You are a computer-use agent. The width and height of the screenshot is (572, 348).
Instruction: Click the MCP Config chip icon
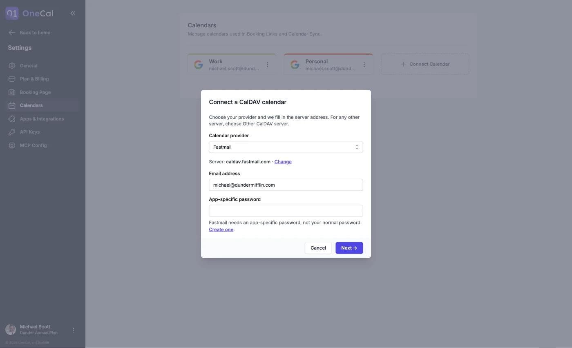(12, 145)
